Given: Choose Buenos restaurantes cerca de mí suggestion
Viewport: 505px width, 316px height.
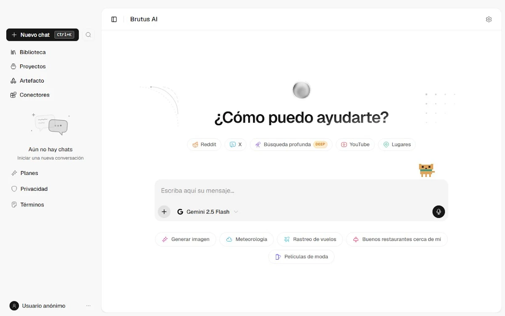Looking at the screenshot, I should (x=396, y=239).
